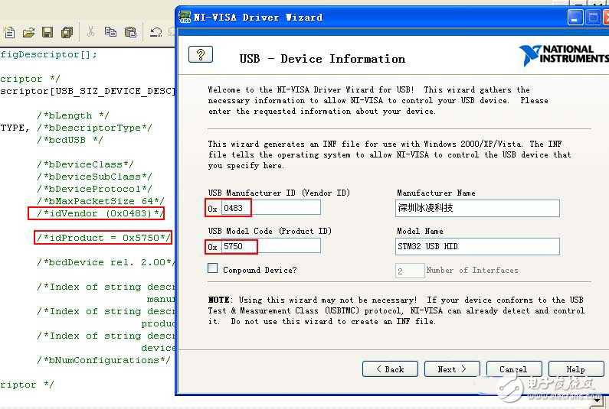The height and width of the screenshot is (409, 609).
Task: Minimize the NI-VISA Driver Wizard window
Action: [x=575, y=18]
